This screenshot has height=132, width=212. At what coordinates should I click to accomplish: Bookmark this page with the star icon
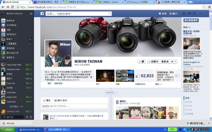(x=204, y=7)
